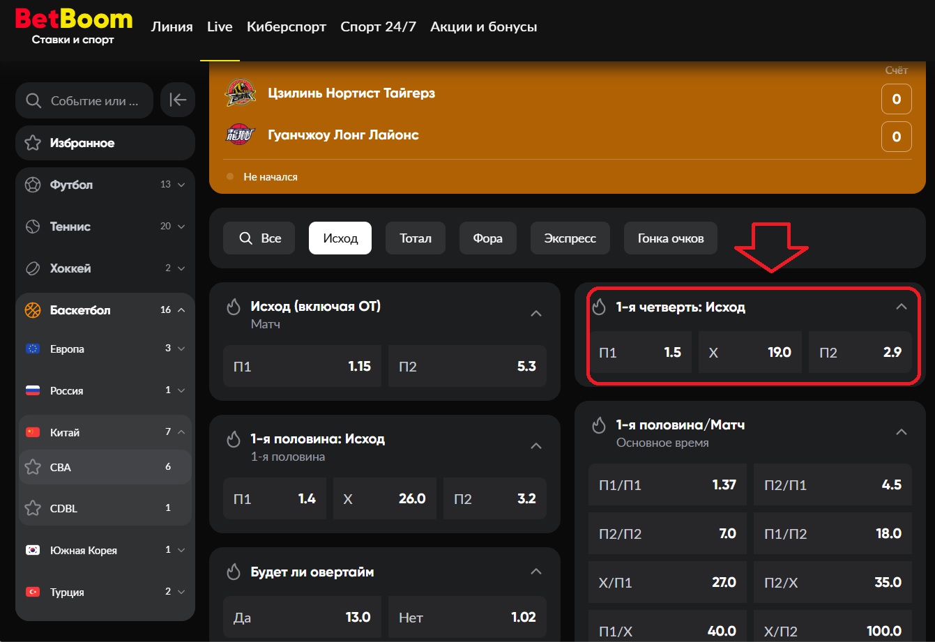Expand the Турция region chevron
Viewport: 935px width, 642px height.
coord(181,592)
